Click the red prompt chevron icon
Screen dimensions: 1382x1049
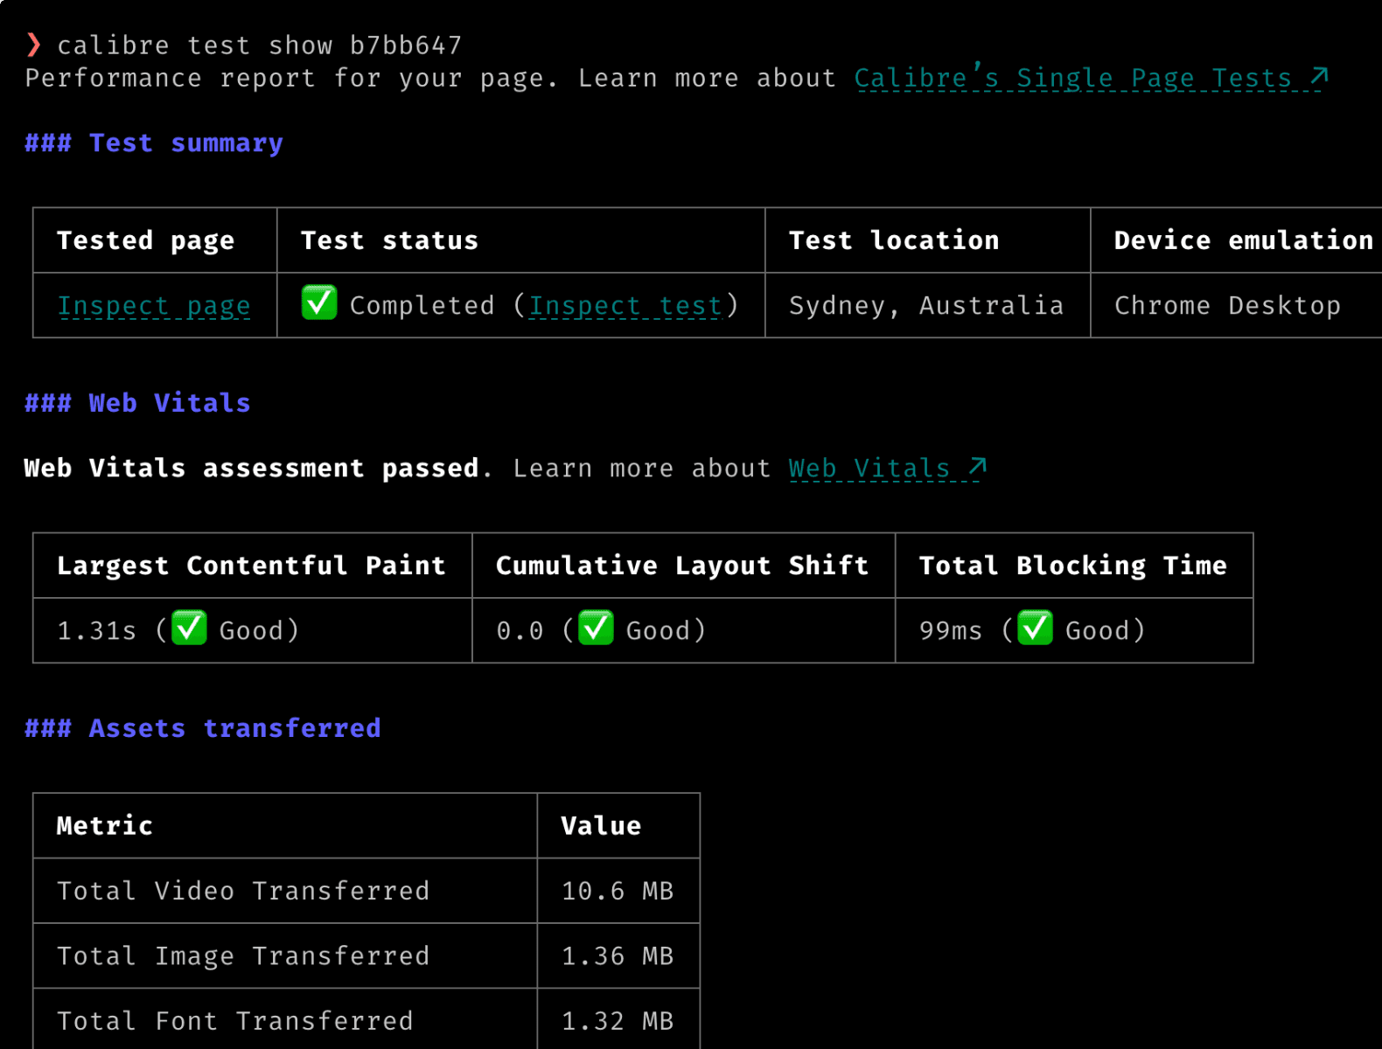pyautogui.click(x=33, y=45)
